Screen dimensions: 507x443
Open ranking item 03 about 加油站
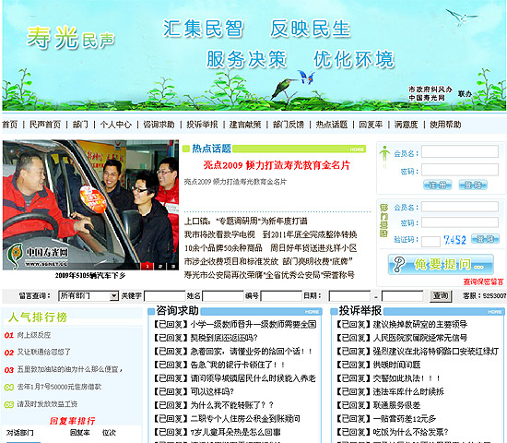[x=69, y=369]
